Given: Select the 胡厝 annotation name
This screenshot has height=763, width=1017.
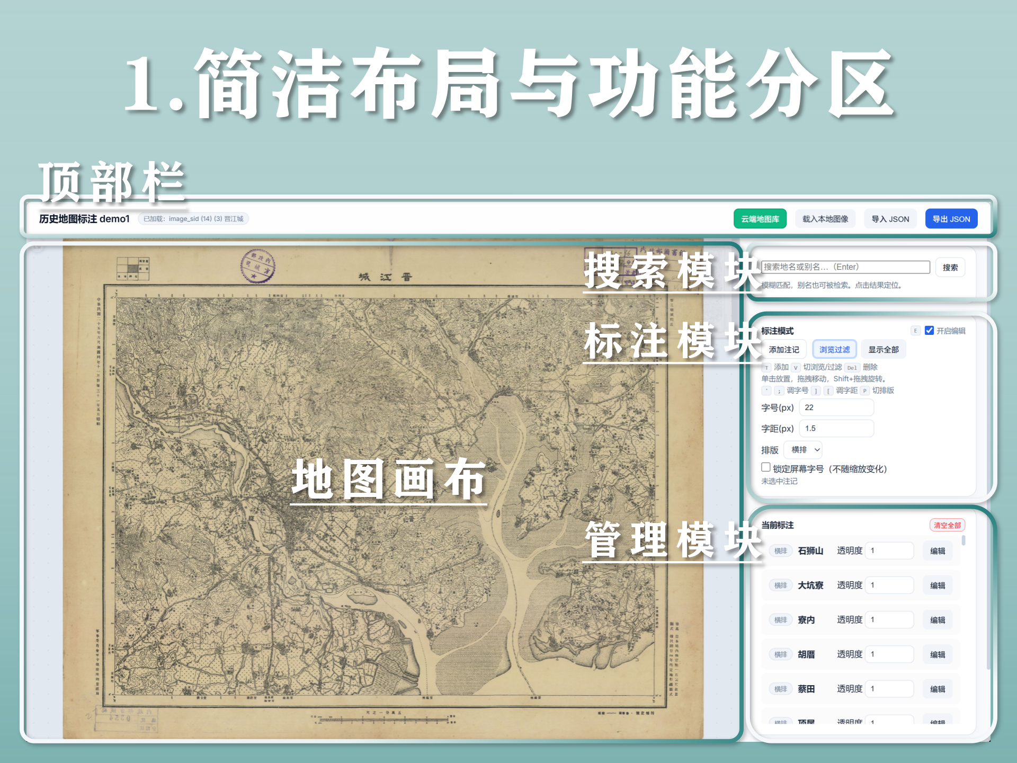Looking at the screenshot, I should (806, 655).
